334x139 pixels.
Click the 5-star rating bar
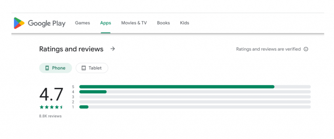[195, 87]
